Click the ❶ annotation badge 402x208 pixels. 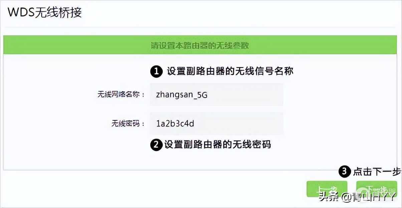pos(156,71)
